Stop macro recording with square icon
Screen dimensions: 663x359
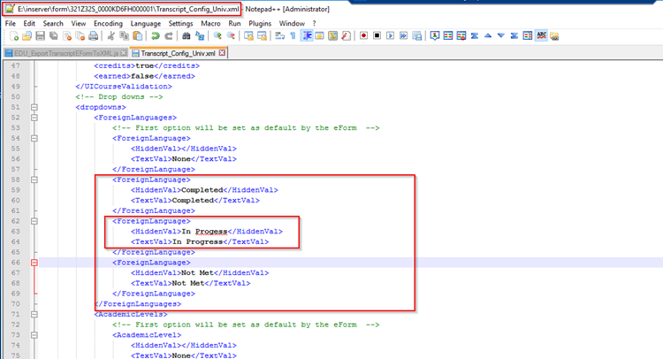[377, 36]
